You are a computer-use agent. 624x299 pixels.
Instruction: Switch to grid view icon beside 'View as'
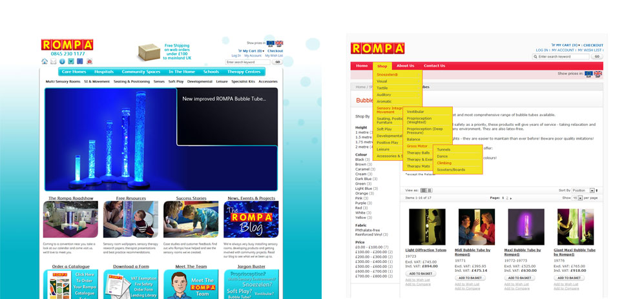tap(424, 191)
